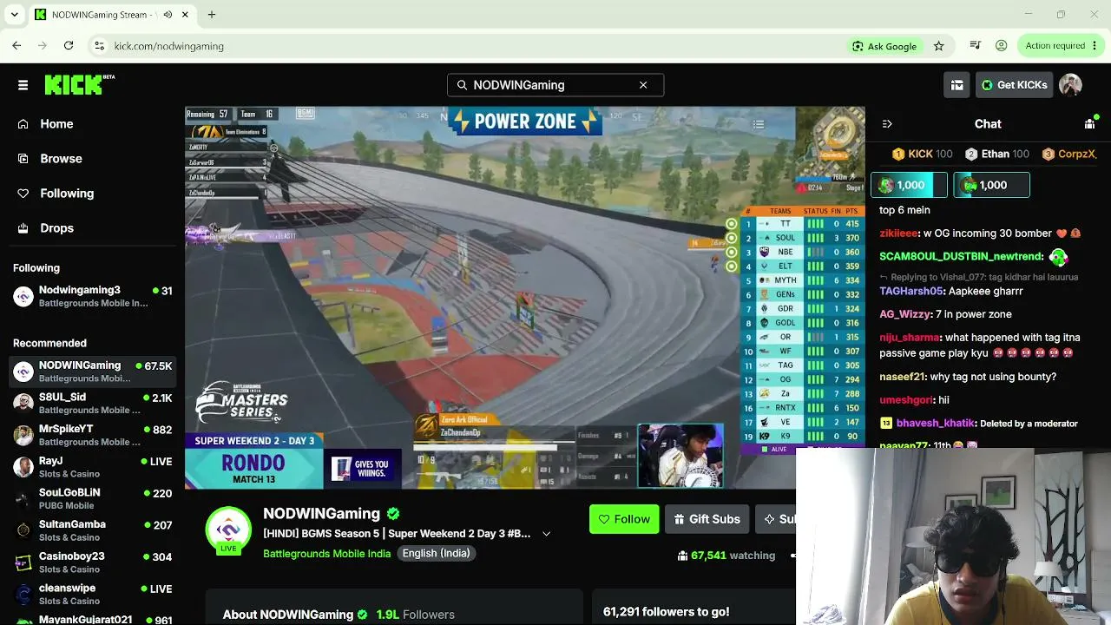Screen dimensions: 1111x625
Task: Close the NODWINGaming Stream browser tab
Action: coord(185,15)
